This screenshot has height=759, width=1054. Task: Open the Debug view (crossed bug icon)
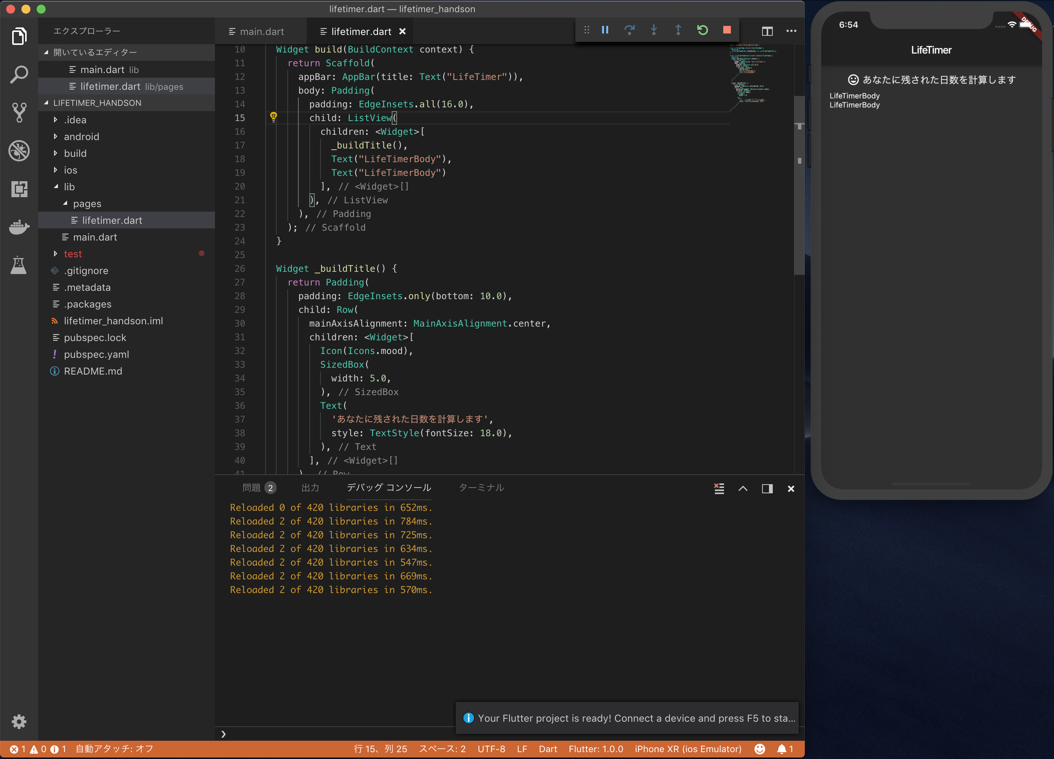19,150
